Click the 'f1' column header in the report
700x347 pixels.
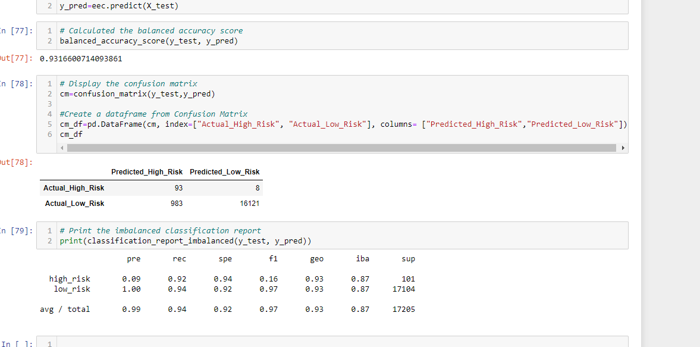coord(273,259)
